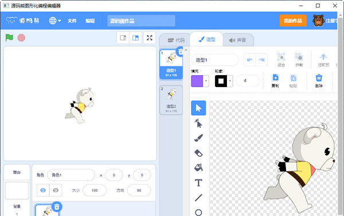Switch to large stage layout
Viewport: 344px width, 216px height.
(135, 38)
